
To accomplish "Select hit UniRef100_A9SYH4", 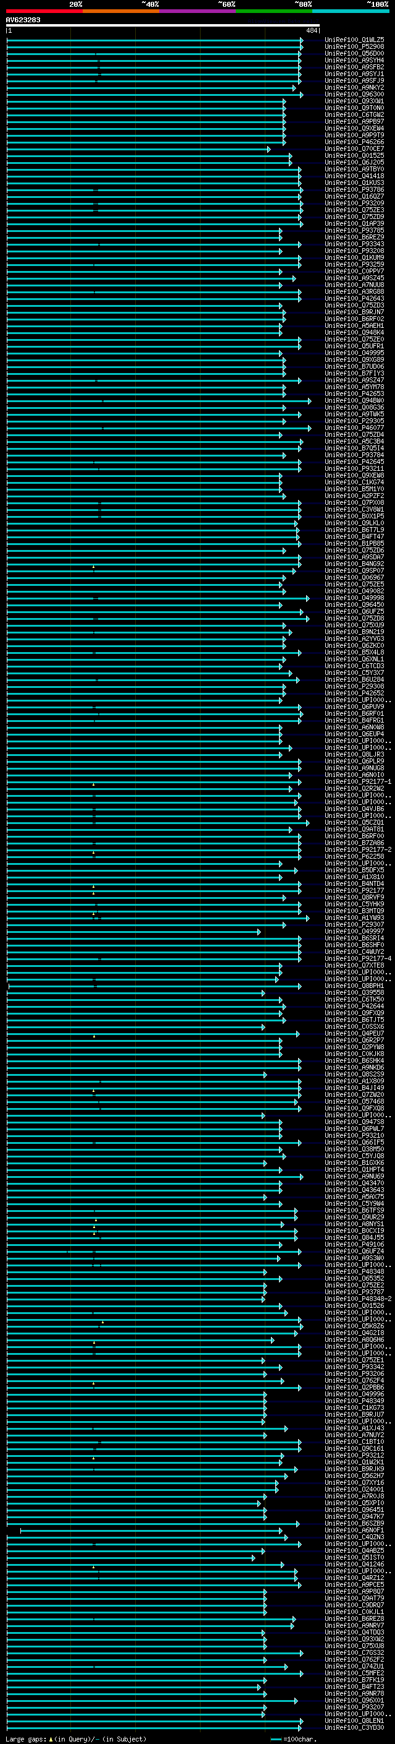I will tap(354, 60).
